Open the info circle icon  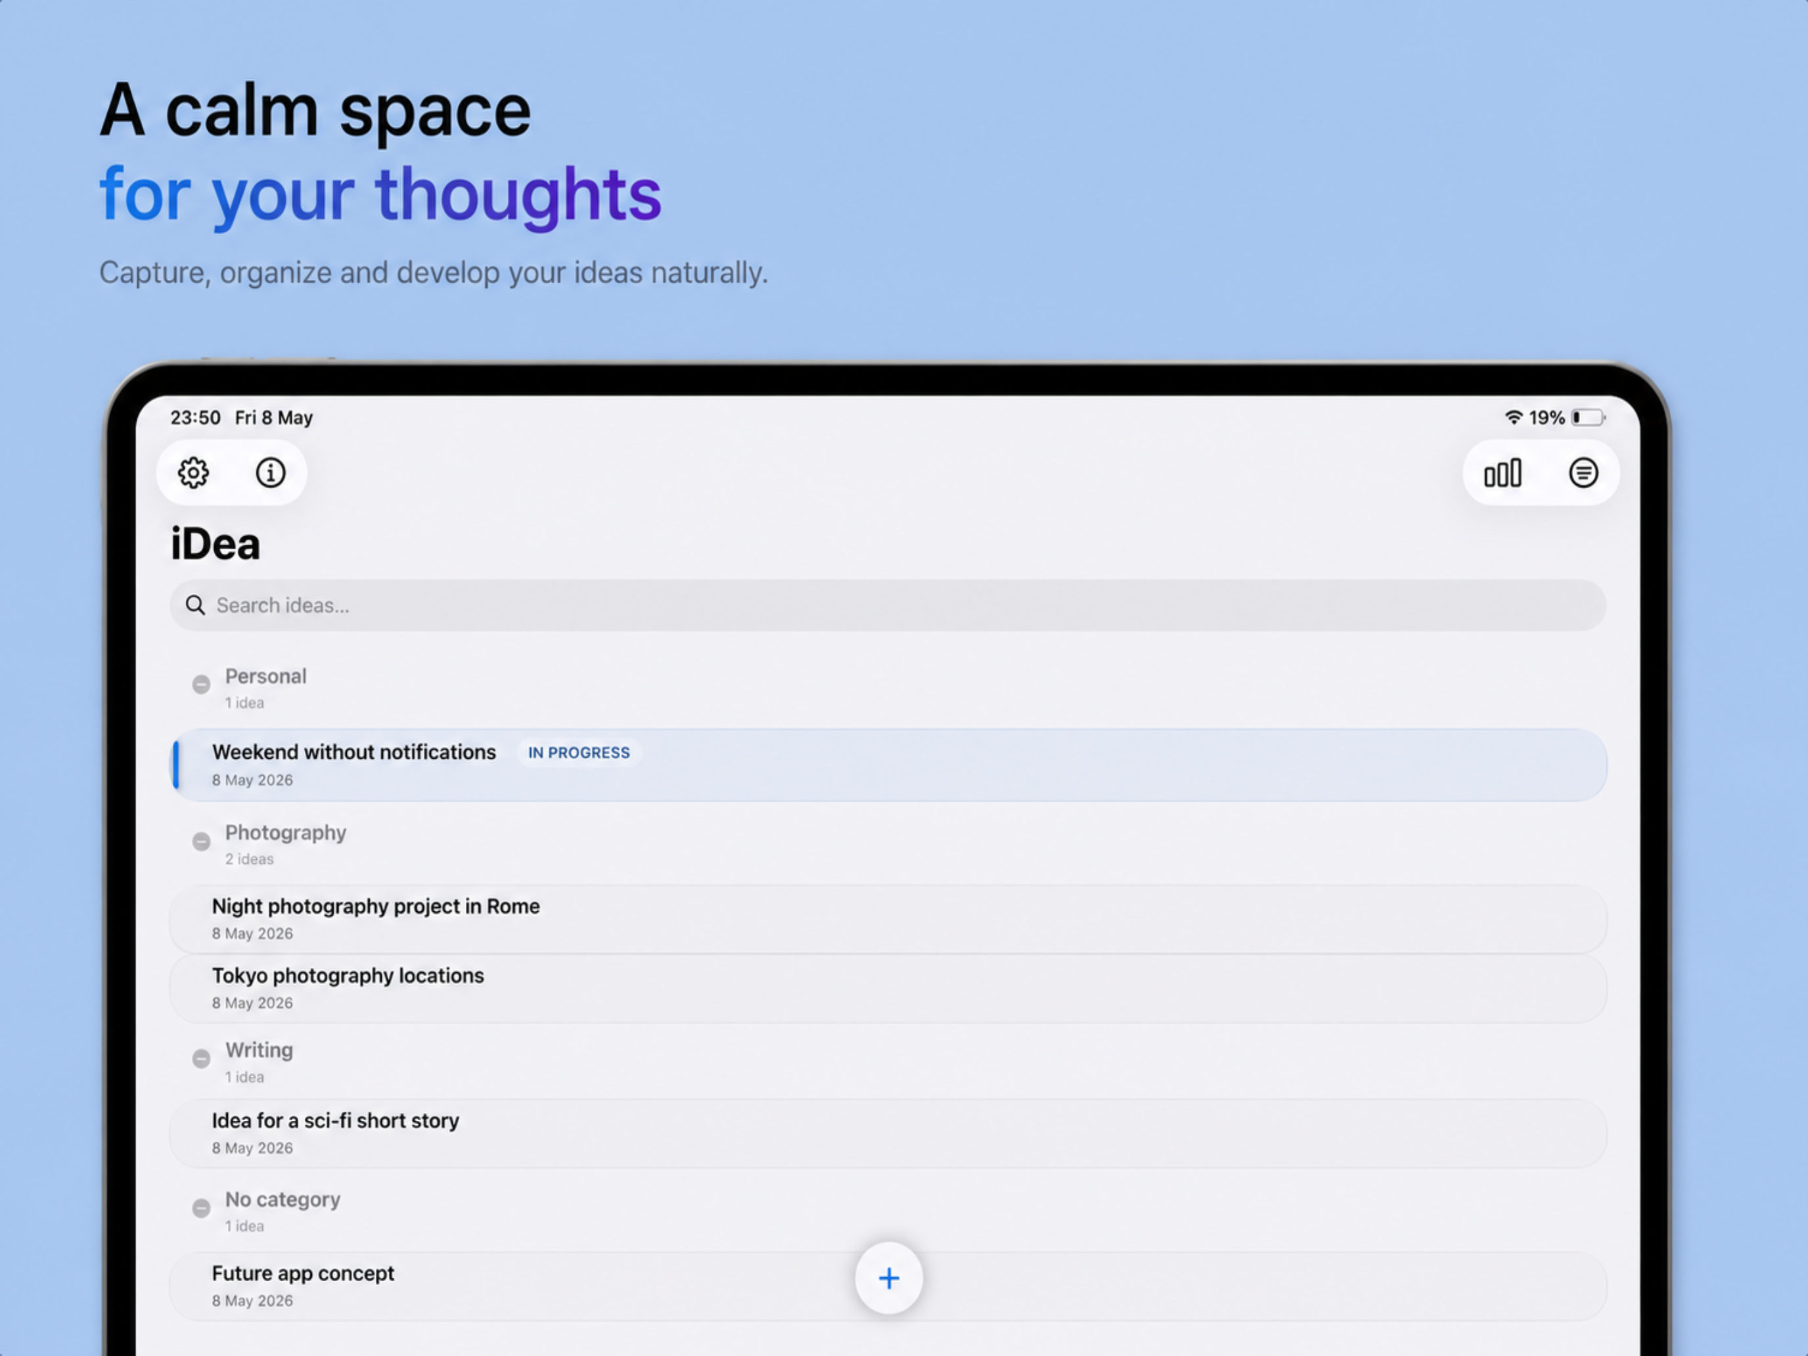pyautogui.click(x=271, y=472)
